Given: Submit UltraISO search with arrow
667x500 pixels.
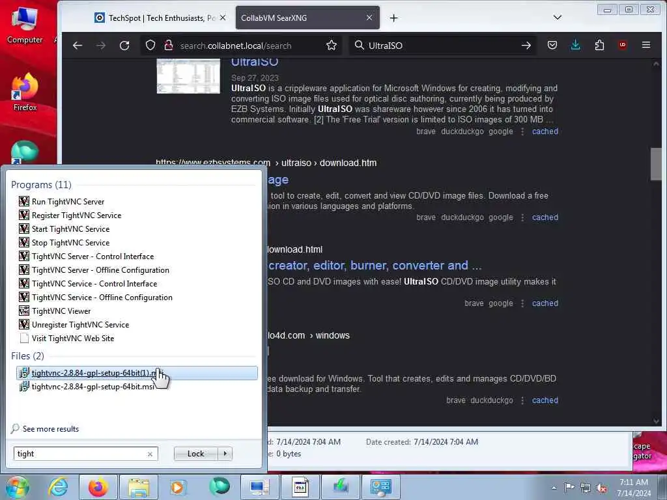Looking at the screenshot, I should (x=526, y=46).
